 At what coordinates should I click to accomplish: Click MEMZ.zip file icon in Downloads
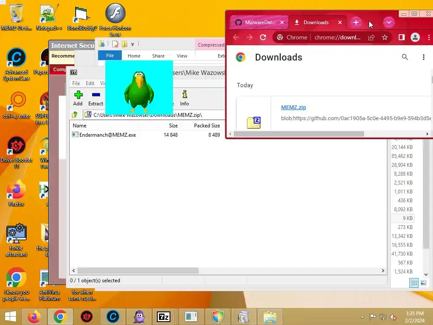254,122
